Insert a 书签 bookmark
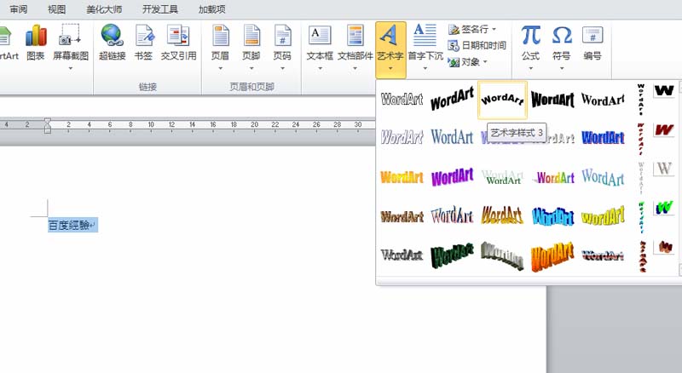The height and width of the screenshot is (373, 682). point(144,43)
